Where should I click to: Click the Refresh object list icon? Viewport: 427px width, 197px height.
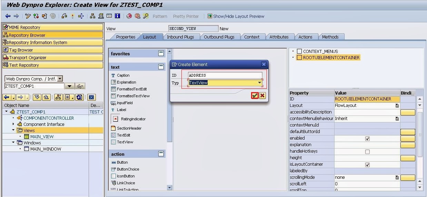[80, 97]
